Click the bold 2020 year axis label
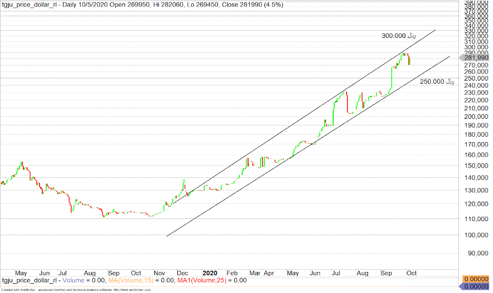The image size is (493, 293). coord(210,273)
